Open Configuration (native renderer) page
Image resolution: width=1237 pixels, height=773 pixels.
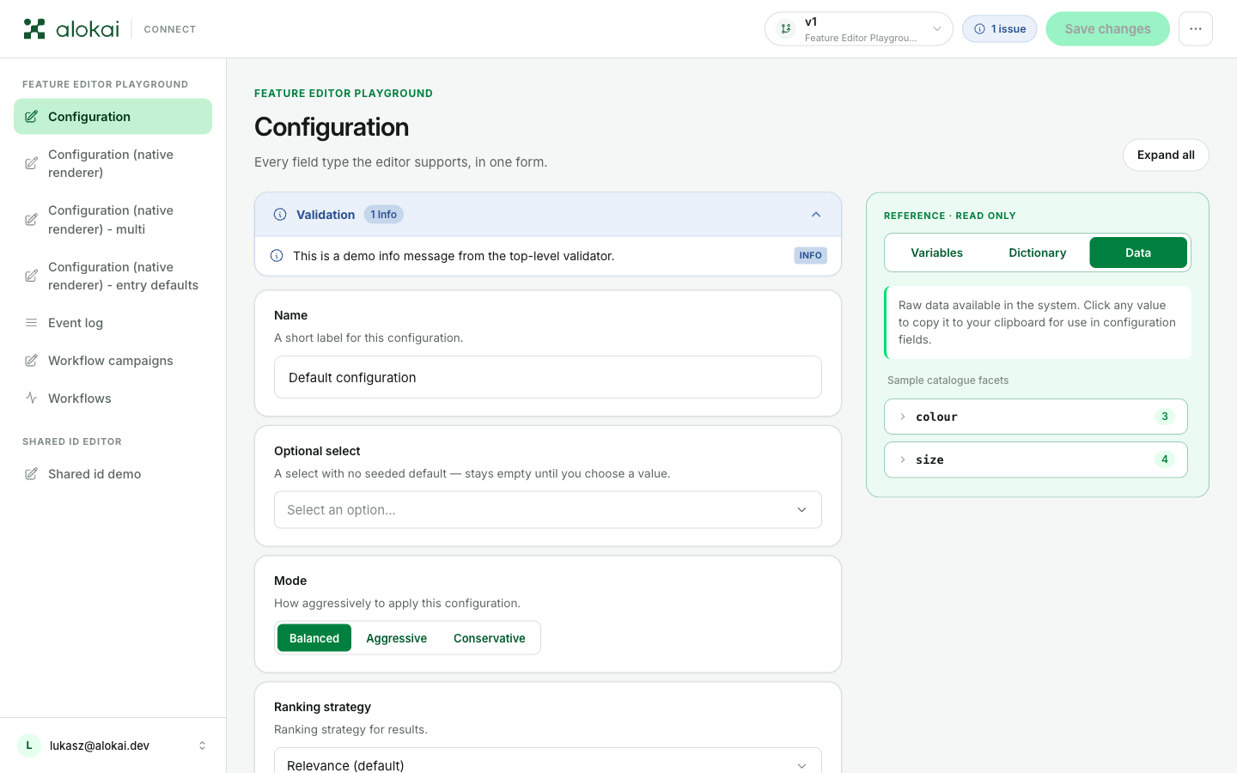coord(113,163)
